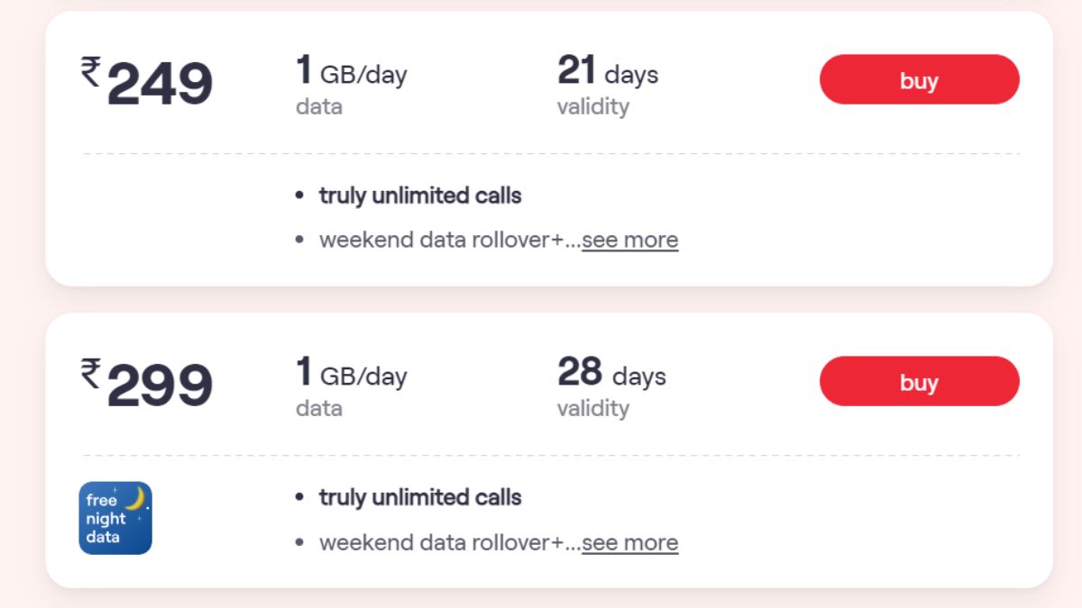Screen dimensions: 1082x608
Task: Click the rupee symbol beside 299
Action: pos(91,373)
